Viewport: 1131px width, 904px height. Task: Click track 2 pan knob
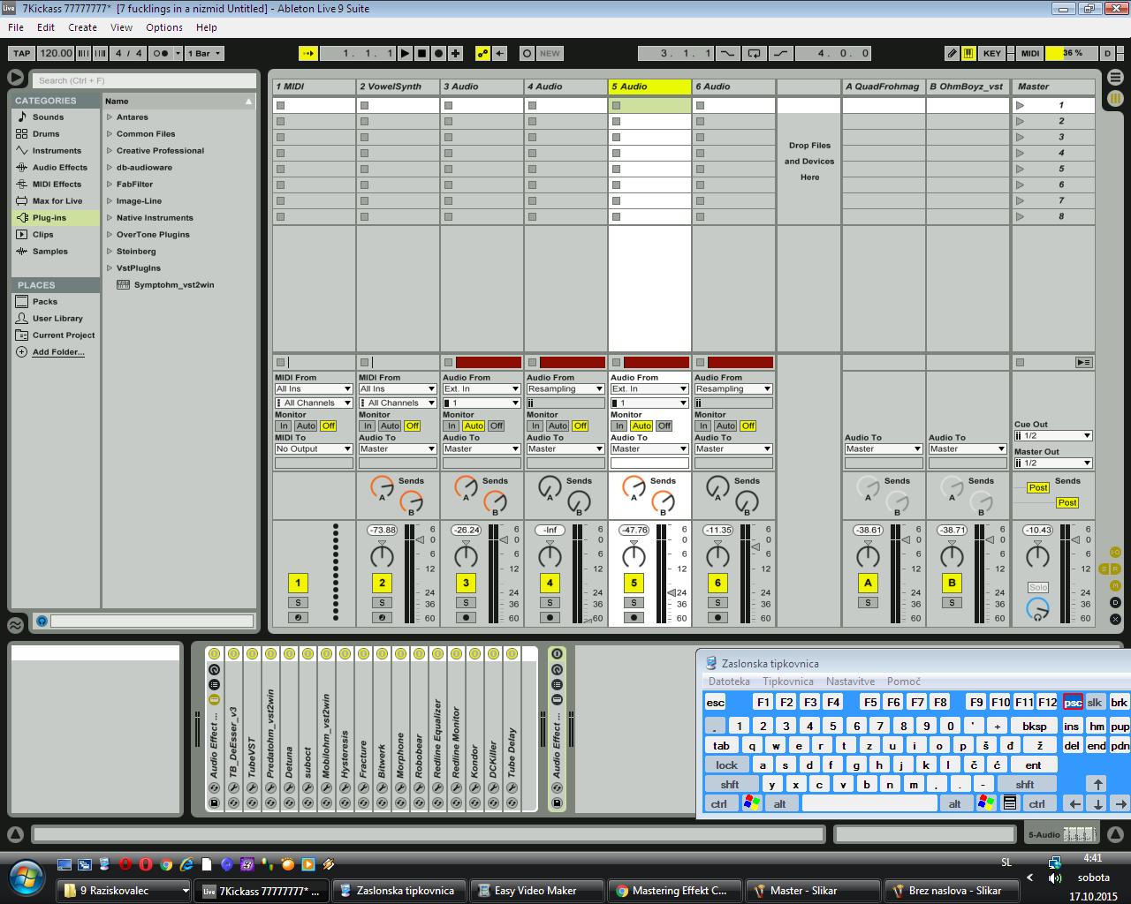(382, 555)
